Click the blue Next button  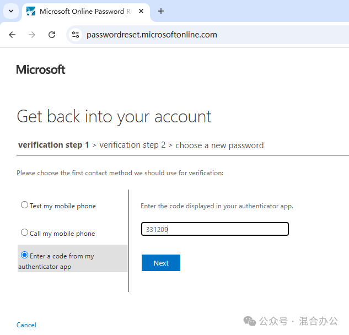[x=161, y=263]
